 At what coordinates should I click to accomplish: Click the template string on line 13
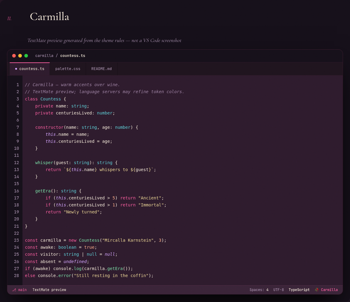(108, 170)
